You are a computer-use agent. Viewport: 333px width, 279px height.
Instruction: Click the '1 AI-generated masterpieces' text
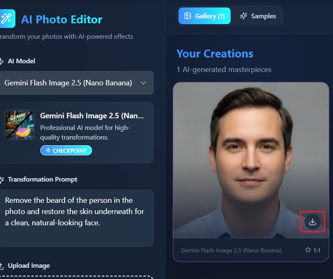(x=224, y=70)
